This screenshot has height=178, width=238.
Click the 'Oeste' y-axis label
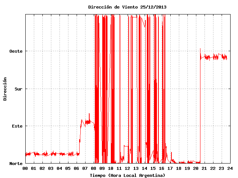[16, 51]
